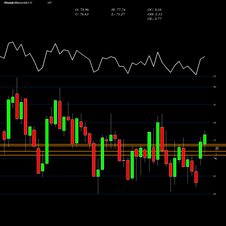226x226 pixels.
Task: Click the last green candlestick on the right
Action: 205,139
